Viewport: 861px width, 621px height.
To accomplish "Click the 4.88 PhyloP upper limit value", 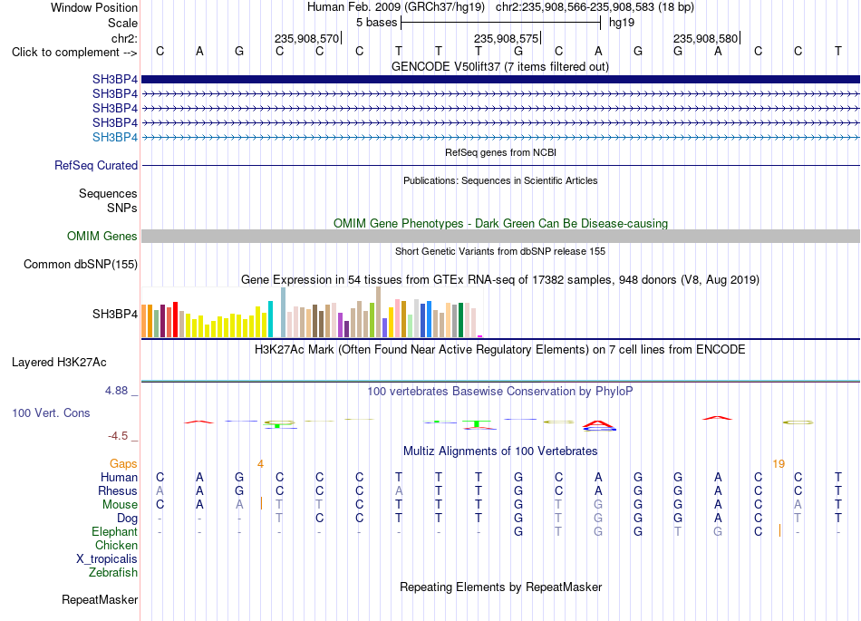I will 116,391.
